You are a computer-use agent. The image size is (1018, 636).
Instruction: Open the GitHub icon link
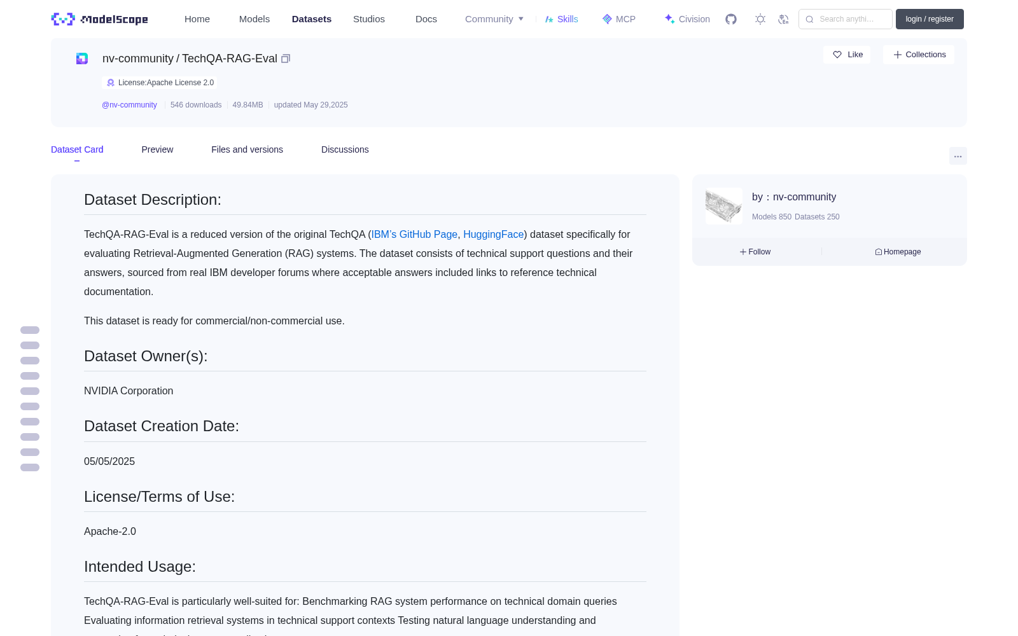(x=731, y=19)
